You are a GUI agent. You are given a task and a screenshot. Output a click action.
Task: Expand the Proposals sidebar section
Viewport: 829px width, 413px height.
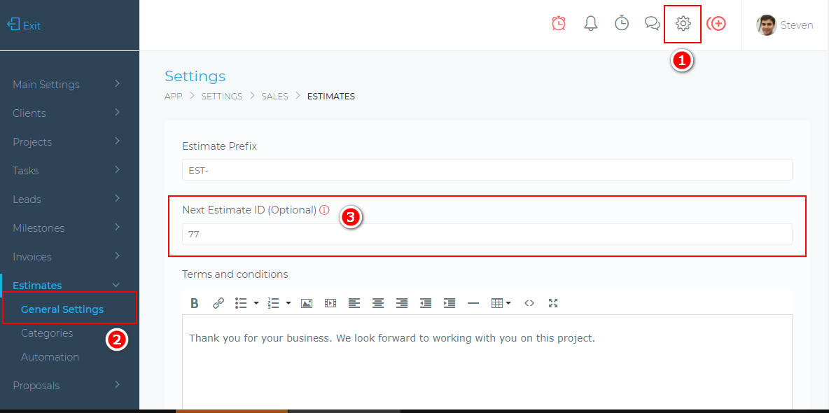pos(37,385)
